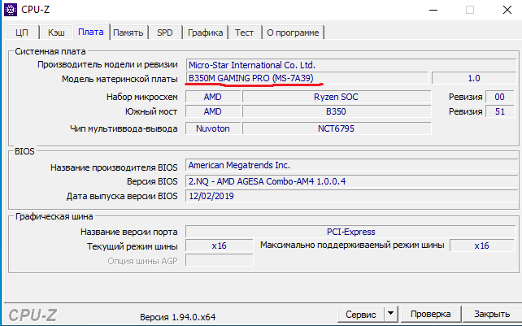Click the Чип мультиввода-вывода label
522x326 pixels.
(124, 128)
